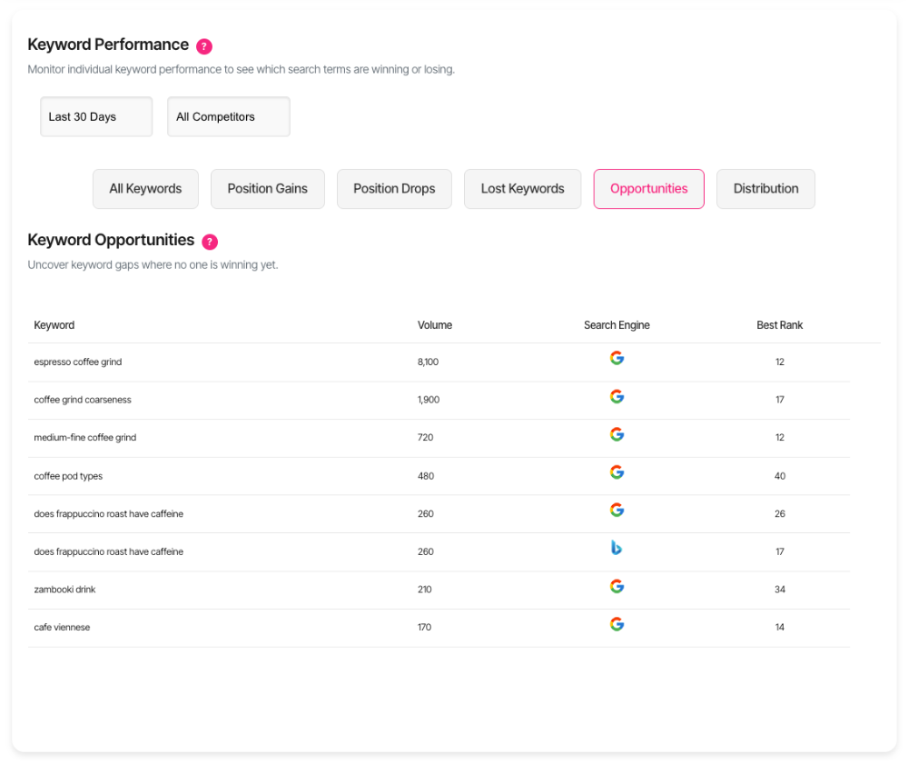The image size is (908, 764).
Task: Click the Google icon for zambooki drink
Action: coord(617,586)
